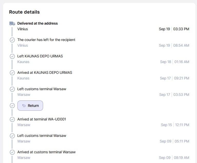Image resolution: width=197 pixels, height=163 pixels.
Task: Click checkmark next to Sep 09 Left customs terminal
Action: click(12, 136)
